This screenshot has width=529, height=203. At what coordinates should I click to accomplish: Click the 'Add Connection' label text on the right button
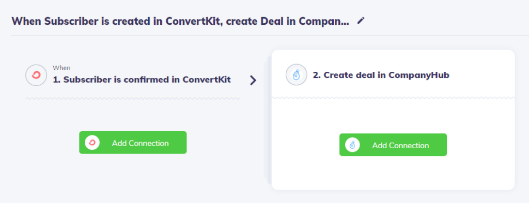pyautogui.click(x=400, y=145)
